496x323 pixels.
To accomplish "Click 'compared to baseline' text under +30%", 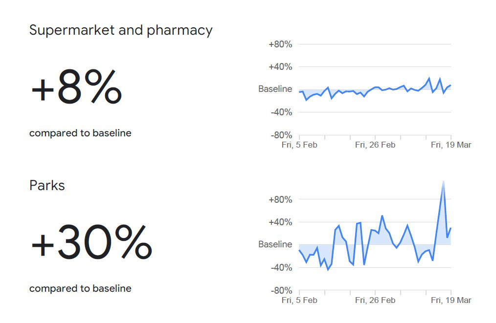I will tap(80, 288).
